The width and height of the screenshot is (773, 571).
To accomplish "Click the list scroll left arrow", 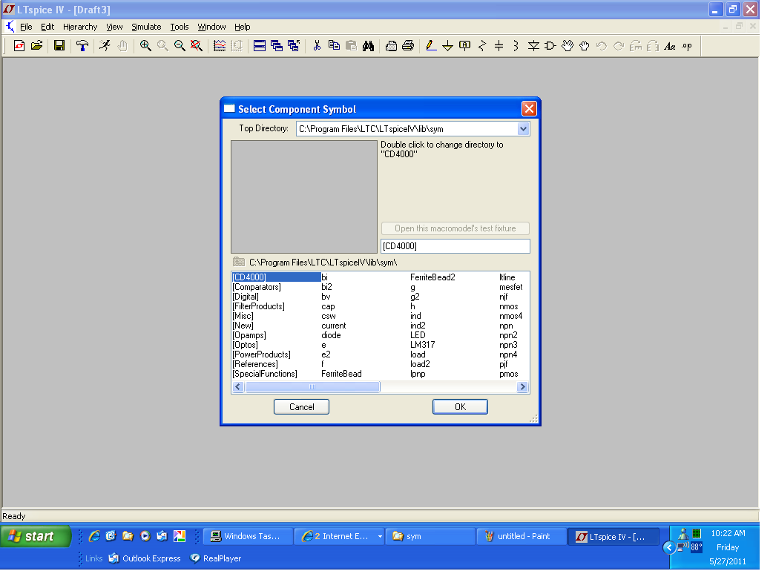I will (x=238, y=387).
